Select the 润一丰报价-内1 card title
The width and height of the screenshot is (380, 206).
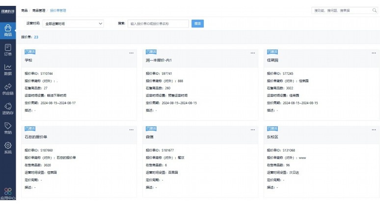tap(159, 60)
